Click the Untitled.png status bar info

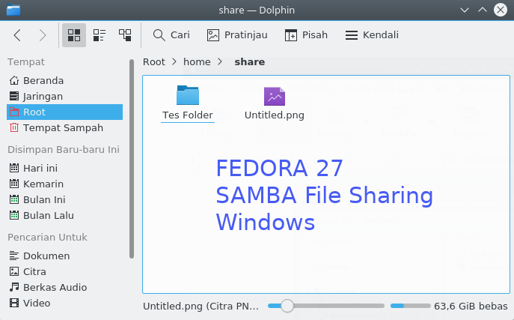pyautogui.click(x=201, y=307)
